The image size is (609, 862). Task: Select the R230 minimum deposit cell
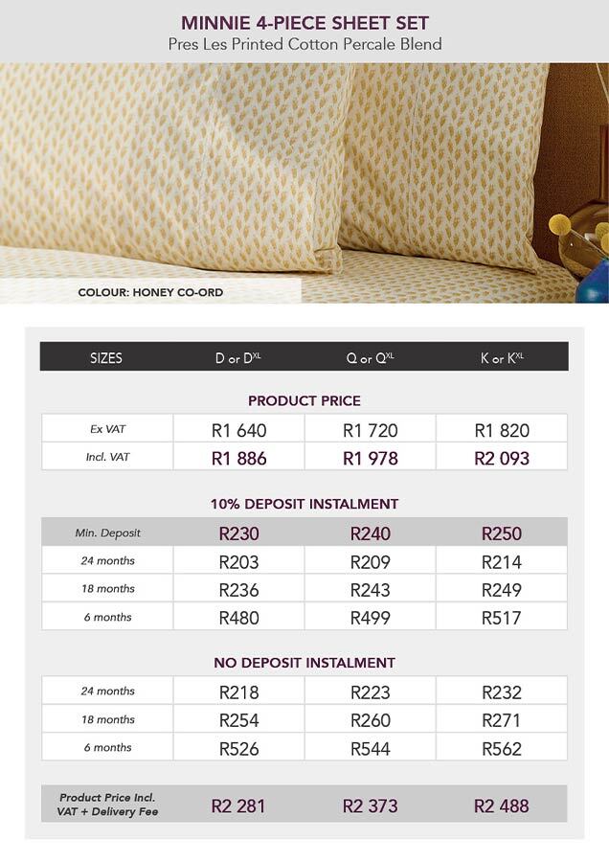238,533
